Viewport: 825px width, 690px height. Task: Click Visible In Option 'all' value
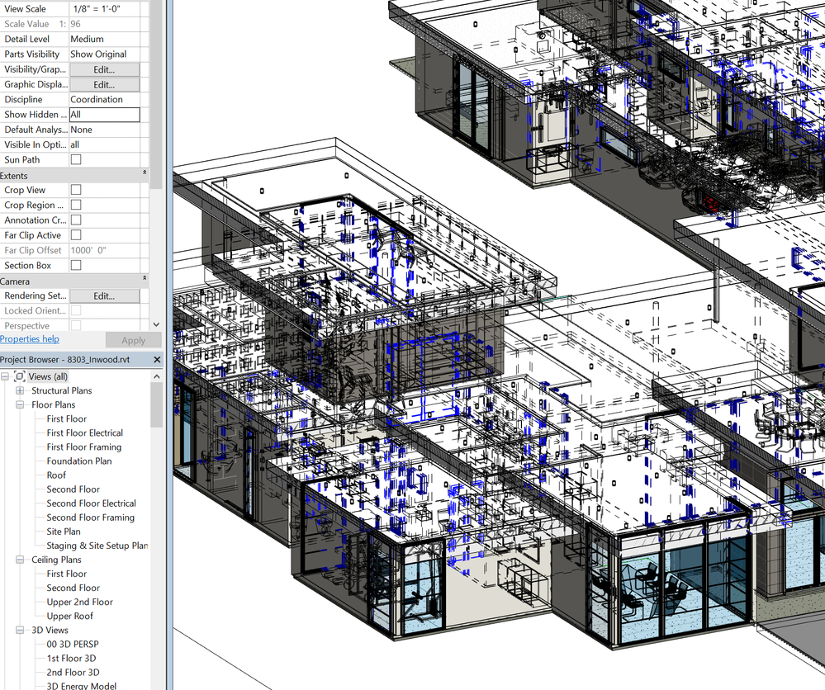point(105,144)
